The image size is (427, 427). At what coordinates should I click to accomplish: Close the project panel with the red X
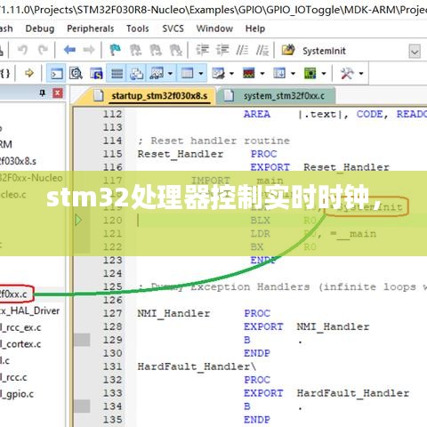click(x=58, y=93)
